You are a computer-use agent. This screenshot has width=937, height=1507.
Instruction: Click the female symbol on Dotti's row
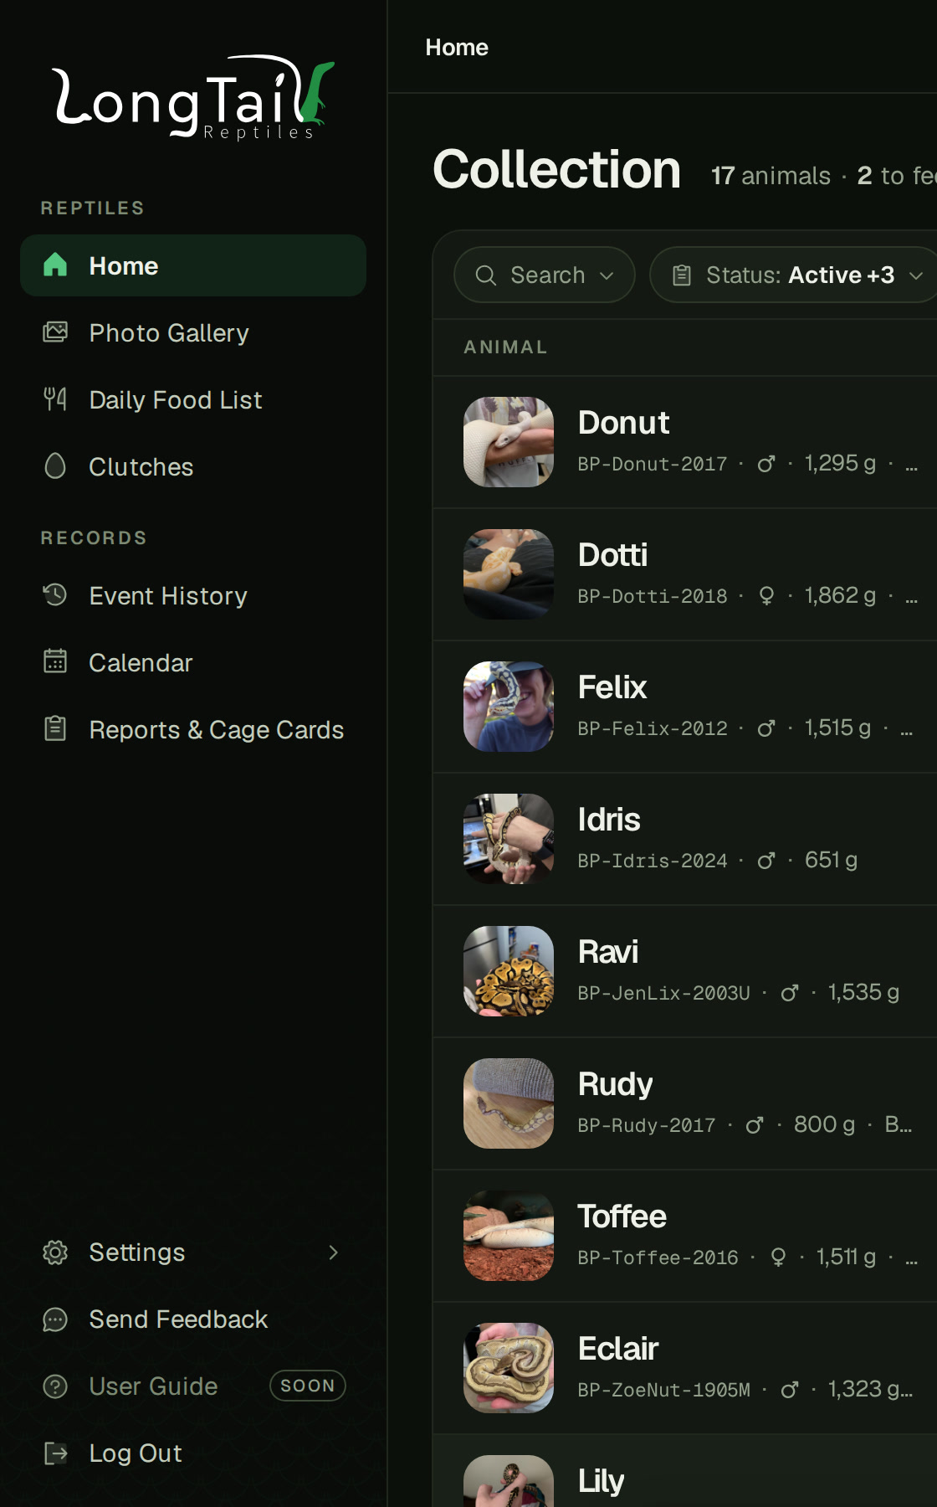766,596
